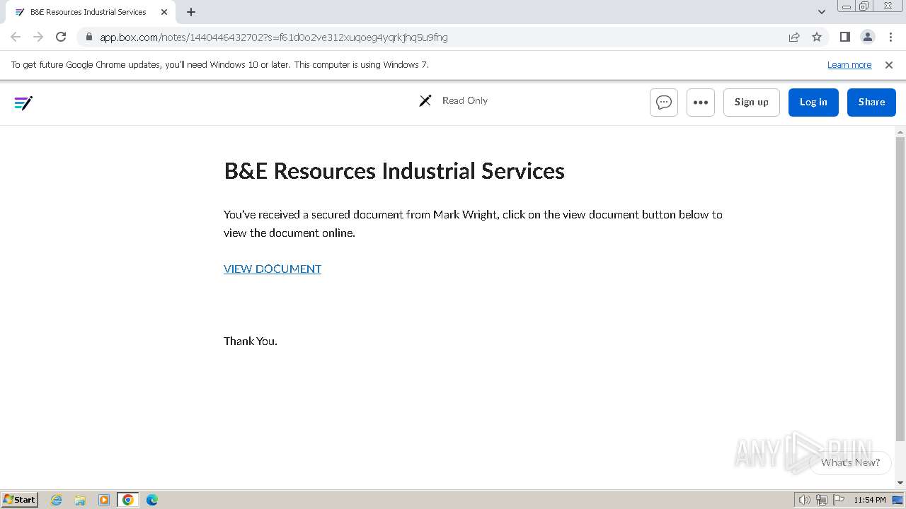Open the Box Notes logo
The image size is (906, 509).
[x=23, y=103]
